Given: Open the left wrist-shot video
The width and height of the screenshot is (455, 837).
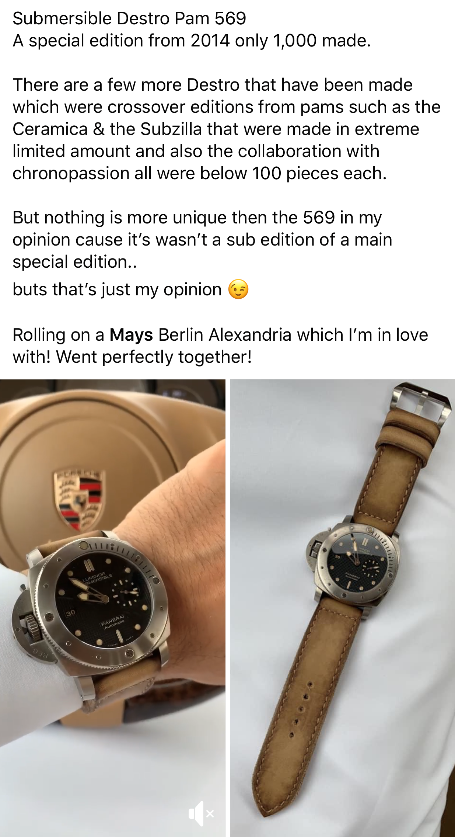Looking at the screenshot, I should pyautogui.click(x=112, y=608).
